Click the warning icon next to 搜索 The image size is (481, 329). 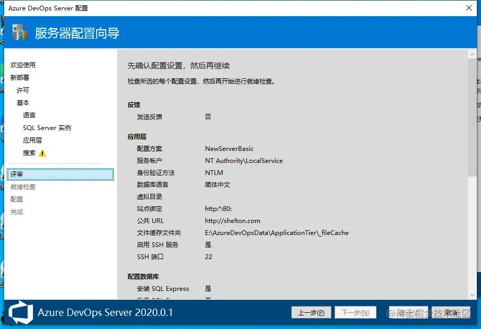tap(42, 153)
